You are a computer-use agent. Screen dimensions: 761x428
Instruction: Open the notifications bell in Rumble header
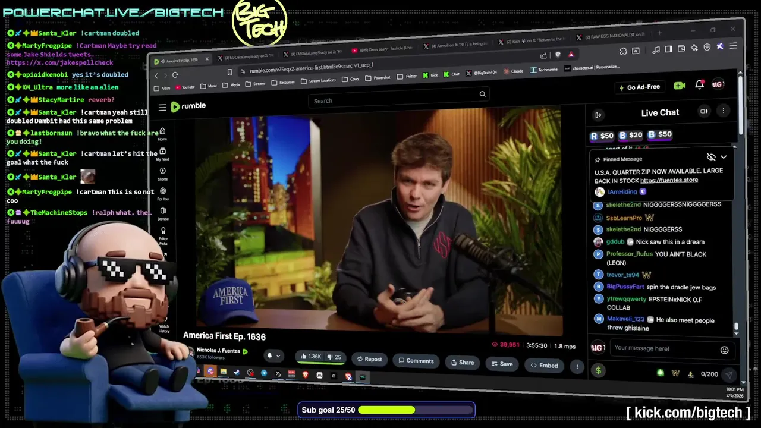pos(700,85)
